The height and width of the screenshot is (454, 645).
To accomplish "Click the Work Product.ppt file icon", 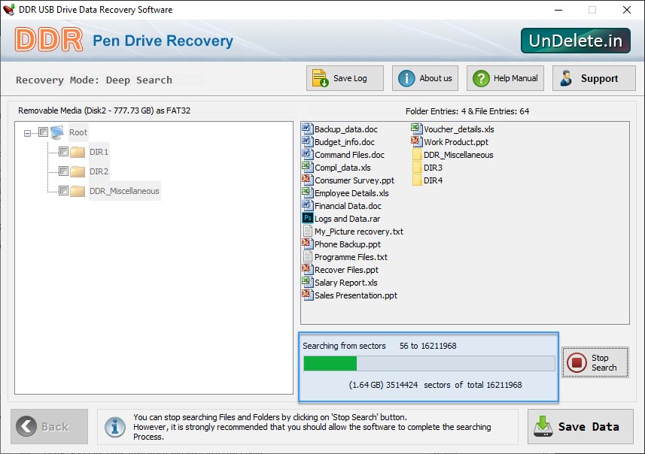I will pyautogui.click(x=417, y=141).
